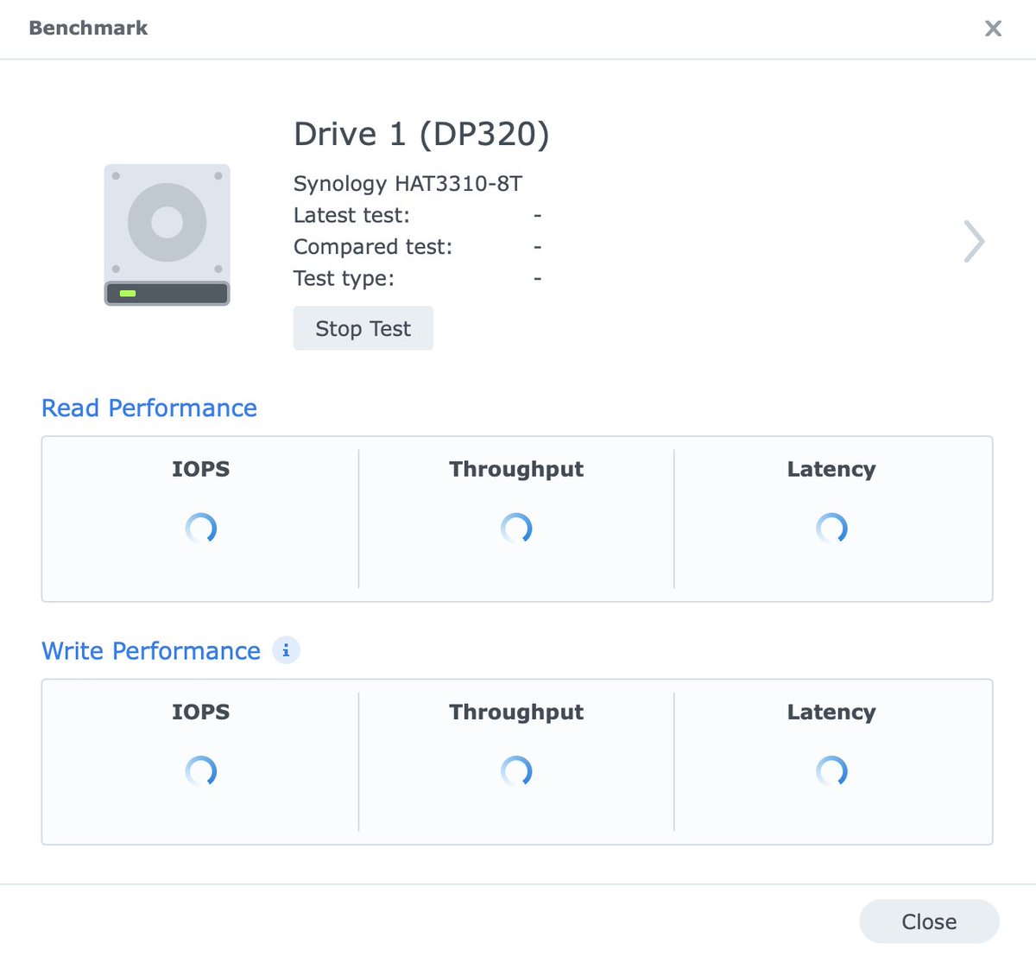Viewport: 1036px width, 956px height.
Task: Open the Write Performance section
Action: click(x=151, y=650)
